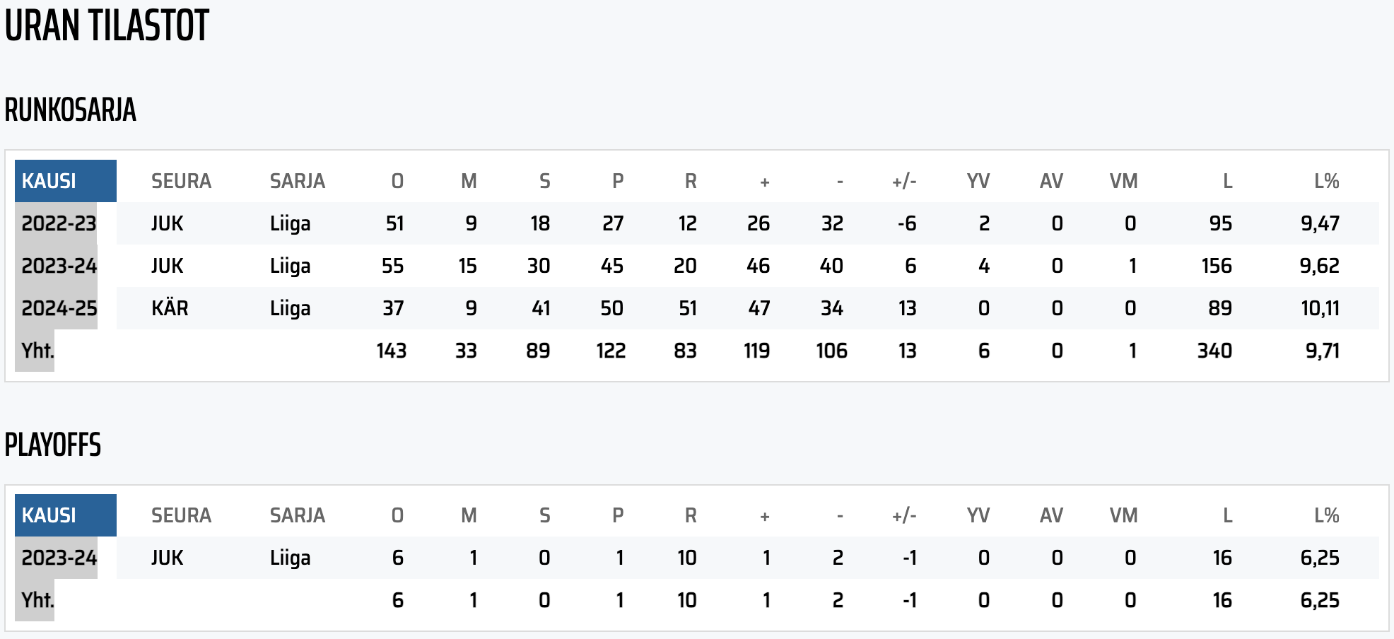Image resolution: width=1394 pixels, height=639 pixels.
Task: Click the SARJA column header in Runkosarja
Action: 298,181
